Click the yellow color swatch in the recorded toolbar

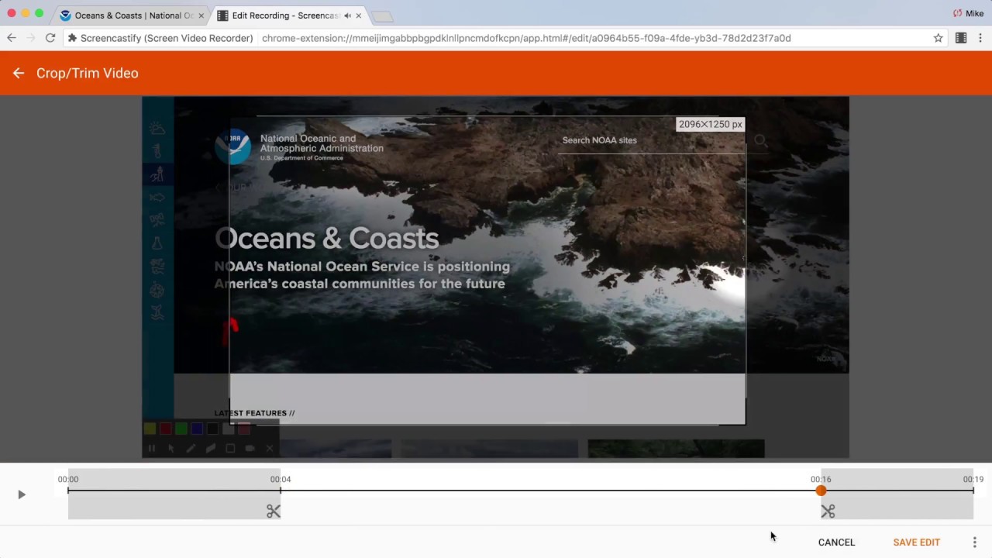150,429
